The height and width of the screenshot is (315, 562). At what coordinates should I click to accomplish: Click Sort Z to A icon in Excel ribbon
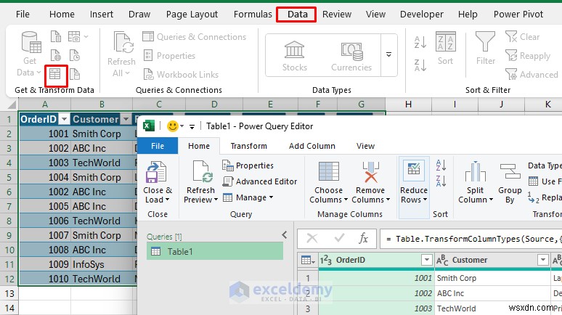[x=420, y=65]
